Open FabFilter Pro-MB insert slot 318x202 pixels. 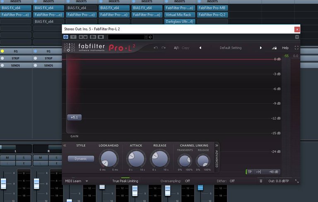click(x=212, y=8)
